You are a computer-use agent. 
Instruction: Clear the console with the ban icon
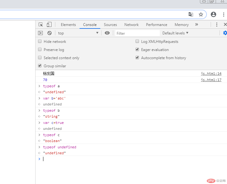pos(49,33)
